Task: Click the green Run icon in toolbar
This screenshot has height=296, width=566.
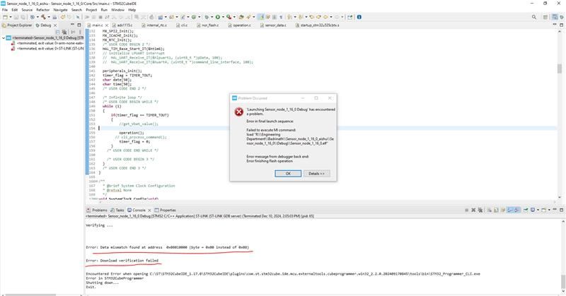Action: (x=218, y=17)
